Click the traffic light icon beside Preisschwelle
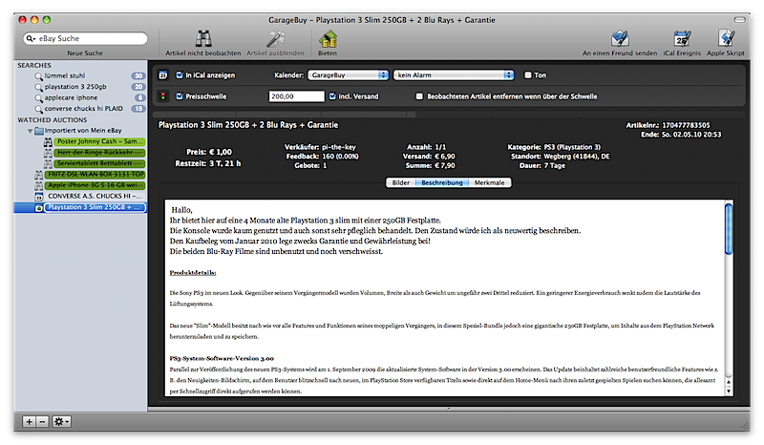Screen dimensions: 764x445 (163, 96)
